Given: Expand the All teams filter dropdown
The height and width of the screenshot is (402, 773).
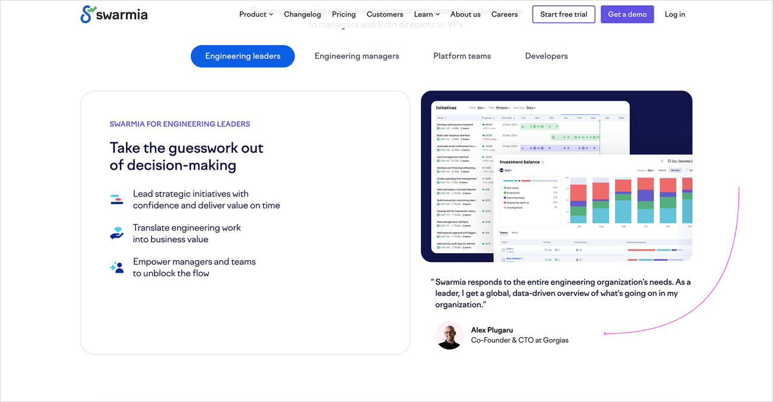Looking at the screenshot, I should tap(502, 108).
